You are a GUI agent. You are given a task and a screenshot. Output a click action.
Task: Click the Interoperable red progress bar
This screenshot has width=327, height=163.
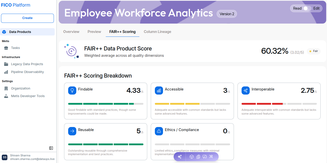click(x=279, y=104)
